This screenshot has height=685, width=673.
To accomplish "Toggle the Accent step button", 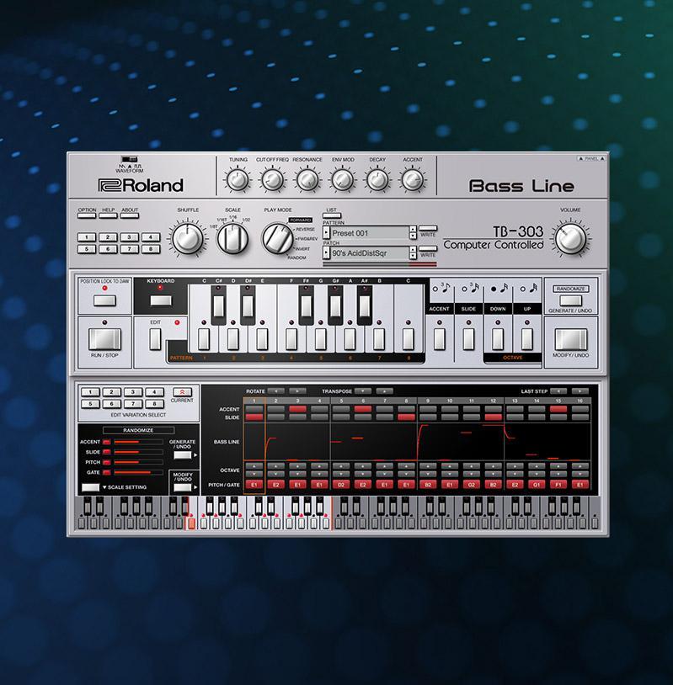I will (x=440, y=339).
